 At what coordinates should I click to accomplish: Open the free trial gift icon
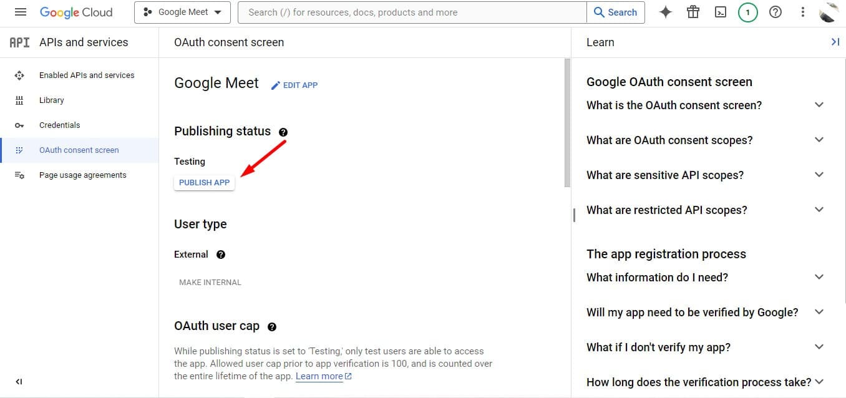pos(693,12)
